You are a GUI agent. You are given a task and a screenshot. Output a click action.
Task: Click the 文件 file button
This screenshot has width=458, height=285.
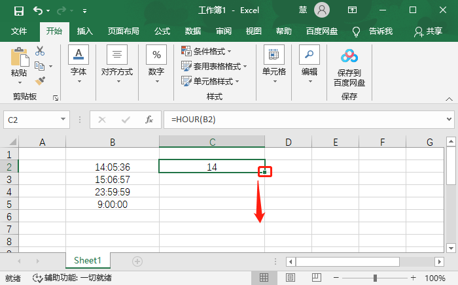point(19,31)
